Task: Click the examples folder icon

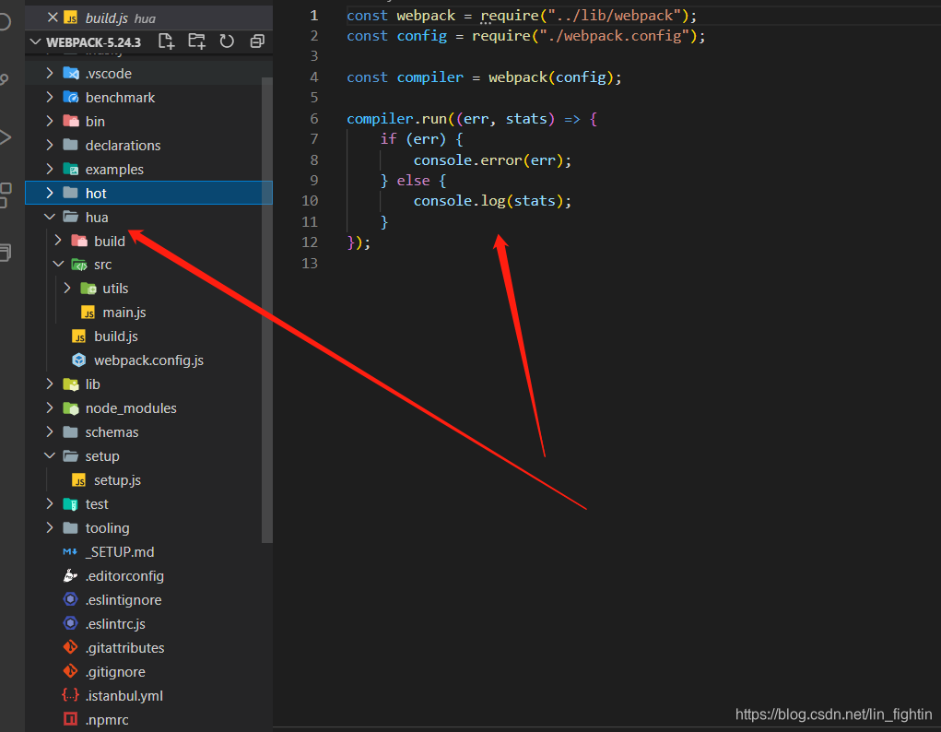Action: click(x=71, y=170)
